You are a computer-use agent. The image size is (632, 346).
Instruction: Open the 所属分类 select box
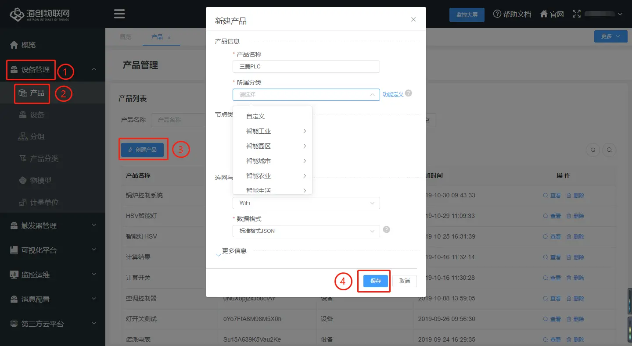pyautogui.click(x=306, y=95)
